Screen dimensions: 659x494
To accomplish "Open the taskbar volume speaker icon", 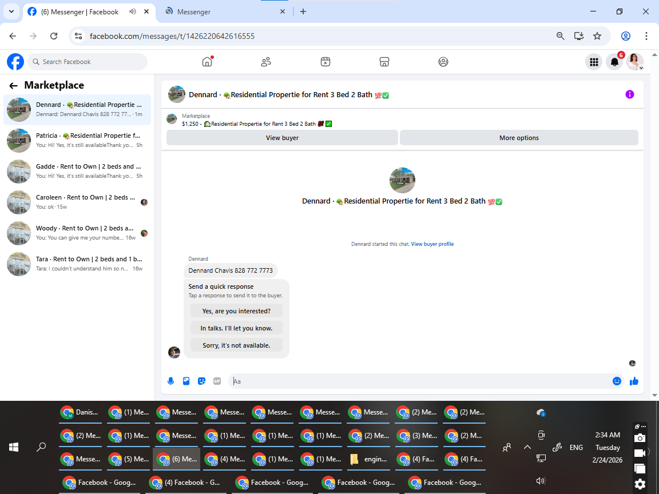I will pos(541,481).
